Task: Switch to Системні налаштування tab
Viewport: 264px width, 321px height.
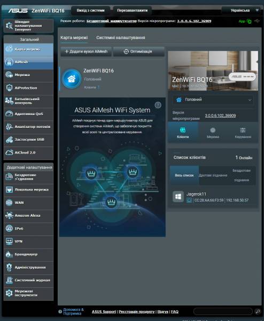Action: tap(121, 37)
